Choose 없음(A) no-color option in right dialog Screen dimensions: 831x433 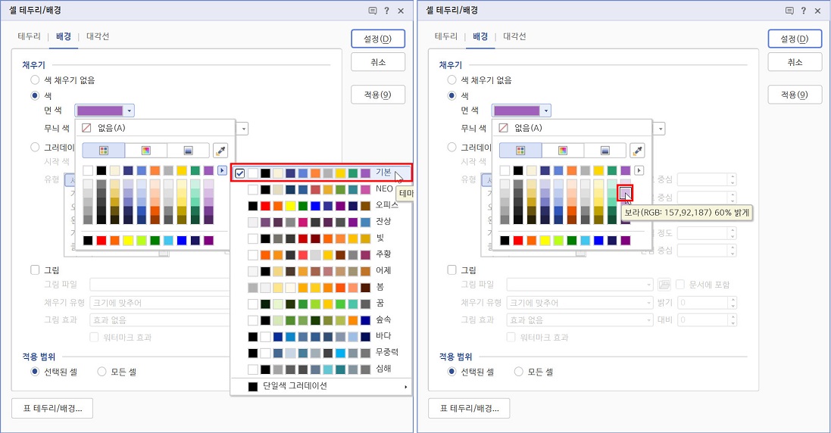[x=573, y=128]
